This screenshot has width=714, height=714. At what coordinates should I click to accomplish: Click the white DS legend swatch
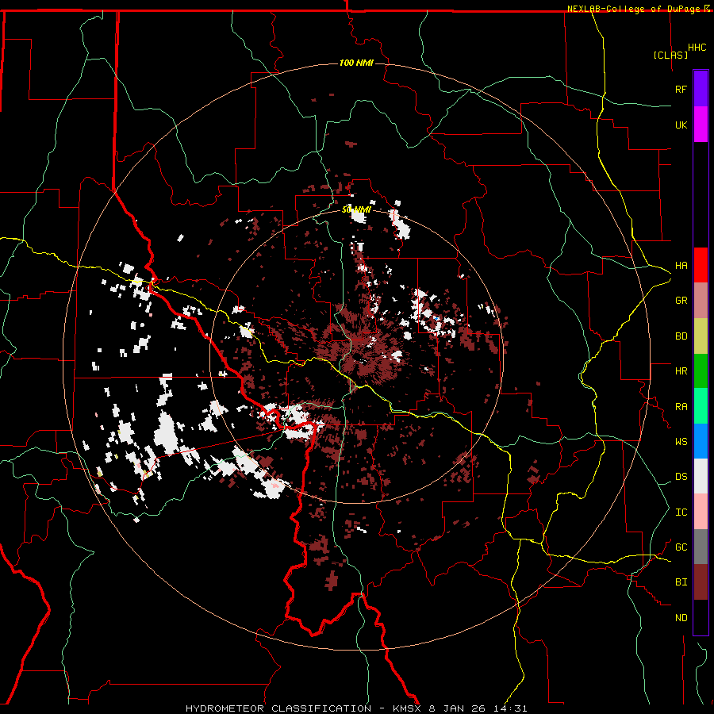click(701, 476)
